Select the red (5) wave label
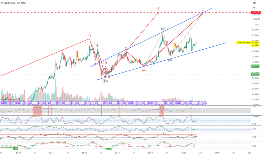This screenshot has width=262, height=155. [158, 9]
